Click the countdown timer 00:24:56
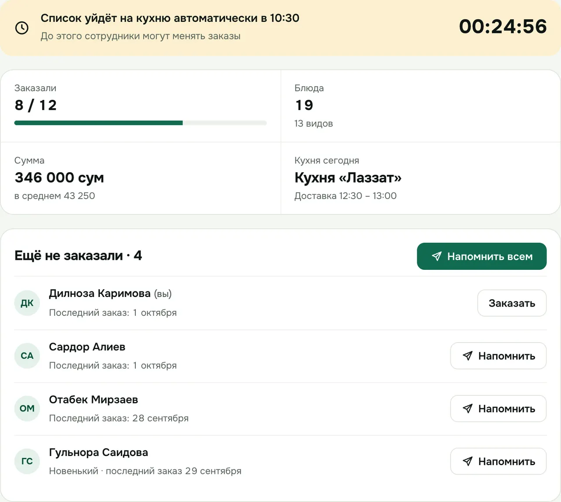Image resolution: width=561 pixels, height=502 pixels. (x=503, y=27)
